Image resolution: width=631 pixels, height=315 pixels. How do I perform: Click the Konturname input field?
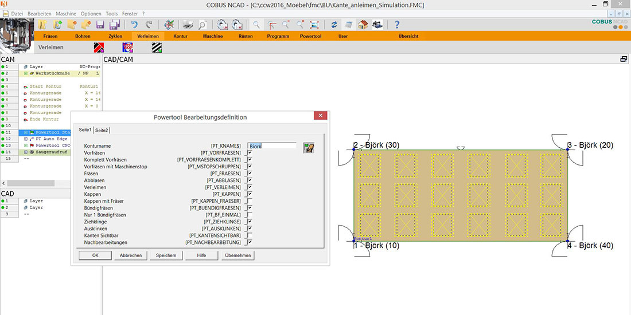click(272, 146)
